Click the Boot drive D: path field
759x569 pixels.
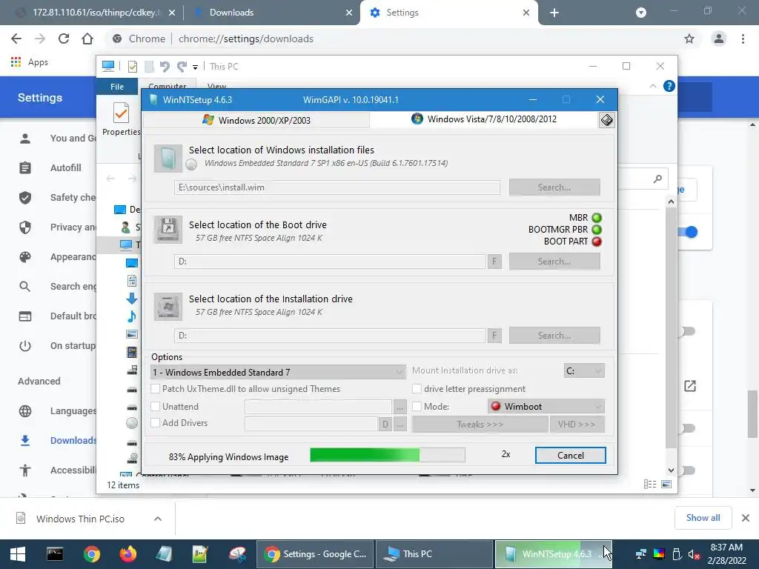pos(330,262)
